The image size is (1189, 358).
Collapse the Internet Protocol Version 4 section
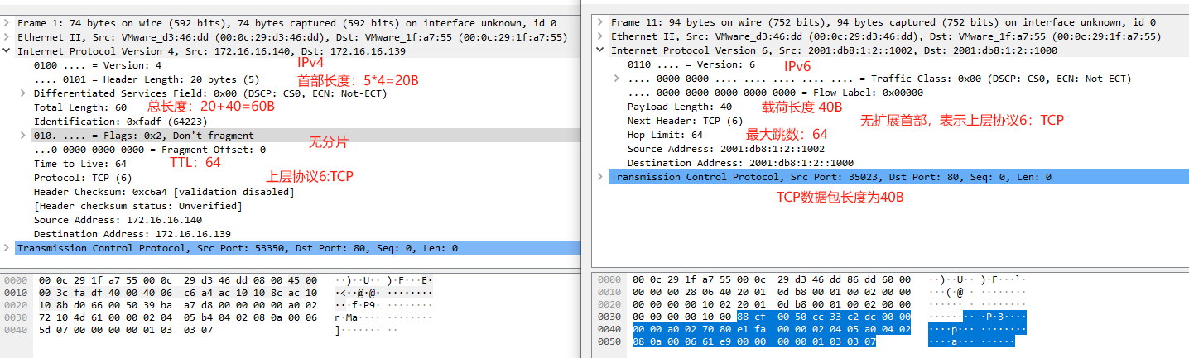click(x=7, y=51)
